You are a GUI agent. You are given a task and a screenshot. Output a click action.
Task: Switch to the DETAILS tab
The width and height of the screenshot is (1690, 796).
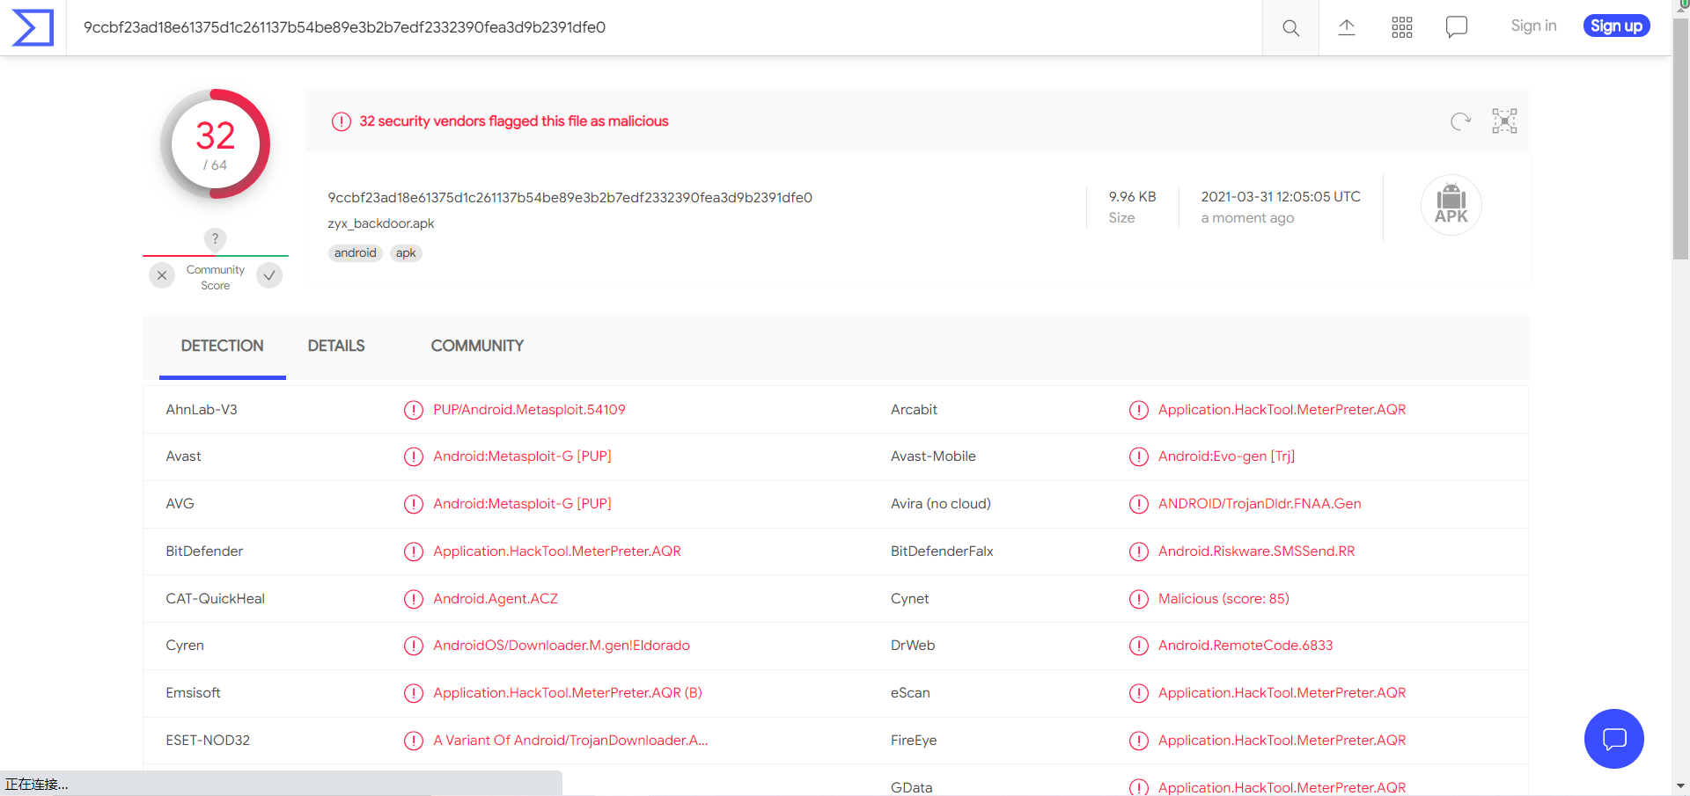click(x=336, y=347)
